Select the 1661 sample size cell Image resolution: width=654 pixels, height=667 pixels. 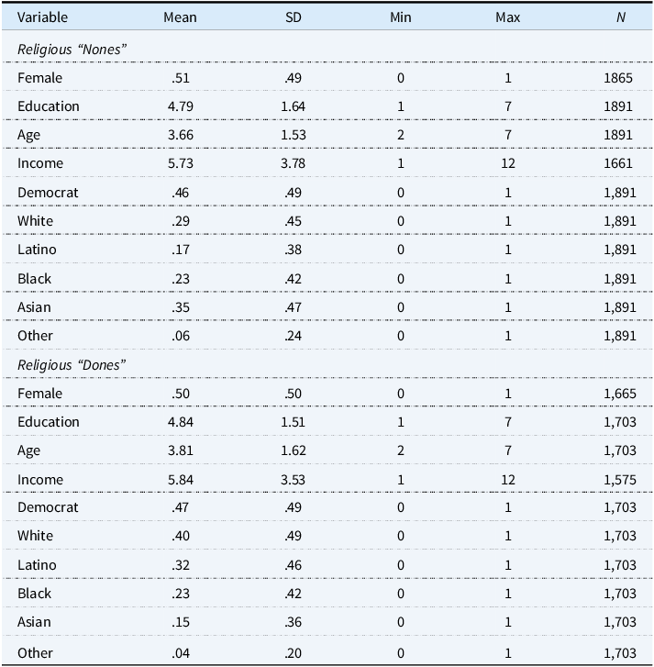click(619, 163)
